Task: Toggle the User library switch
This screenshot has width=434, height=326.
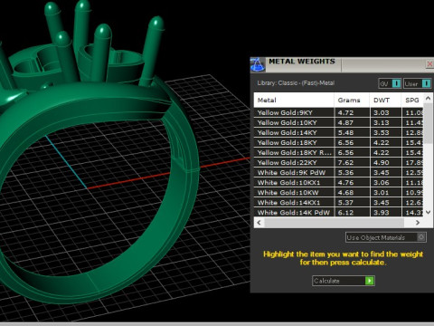Action: [418, 83]
